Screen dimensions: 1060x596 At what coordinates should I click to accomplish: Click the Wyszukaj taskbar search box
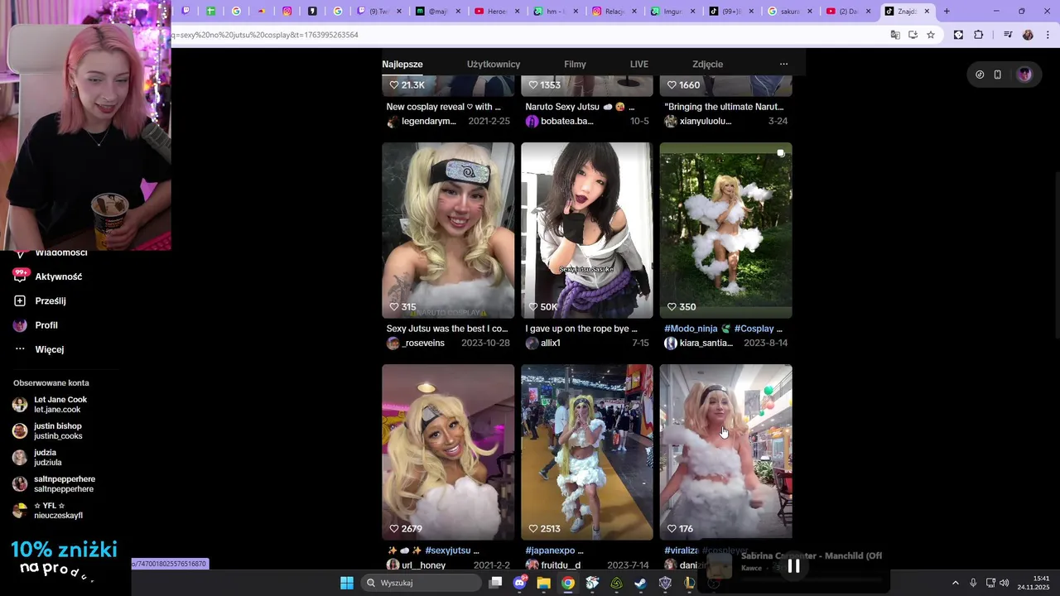click(x=422, y=583)
